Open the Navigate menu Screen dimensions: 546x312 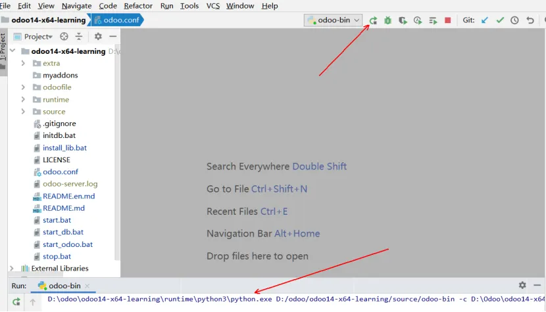click(x=76, y=6)
